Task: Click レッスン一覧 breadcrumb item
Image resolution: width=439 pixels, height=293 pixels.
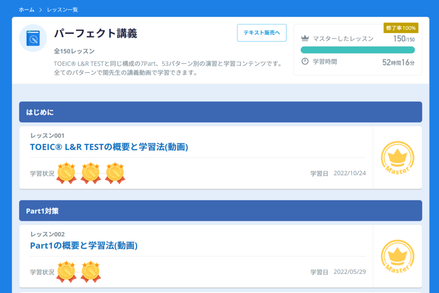Action: click(x=63, y=9)
